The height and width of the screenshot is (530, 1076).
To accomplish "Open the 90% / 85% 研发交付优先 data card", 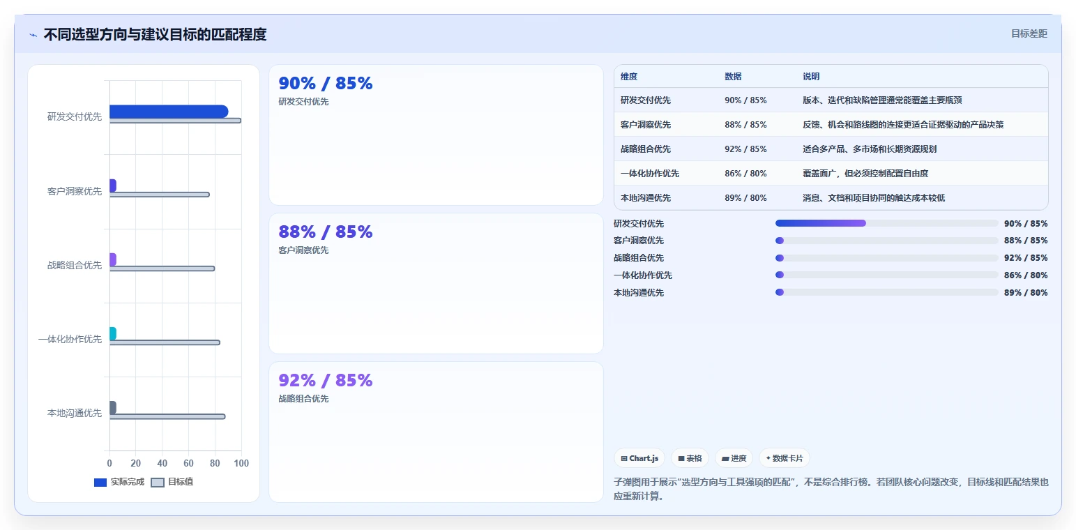I will (436, 135).
